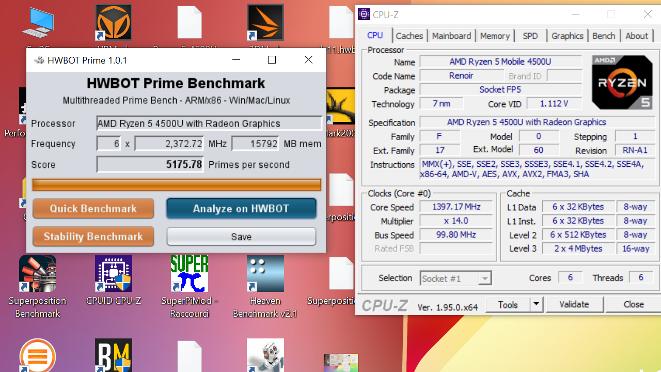Click the core count field showing 6 in HWBOT Prime
661x372 pixels.
[x=109, y=144]
